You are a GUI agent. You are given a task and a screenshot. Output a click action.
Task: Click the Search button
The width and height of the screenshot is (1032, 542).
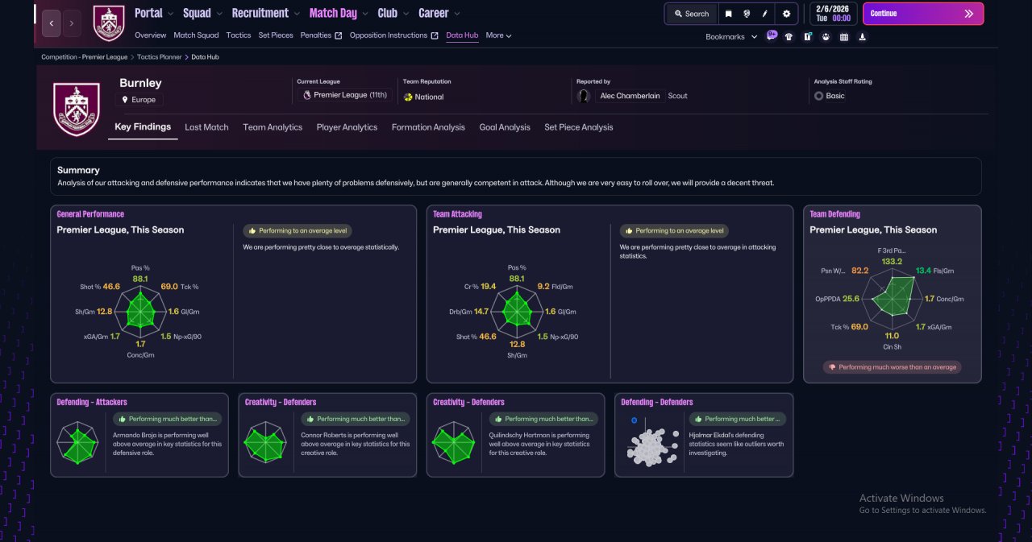(x=691, y=14)
